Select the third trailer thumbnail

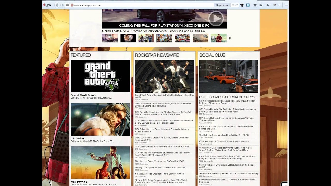(x=146, y=38)
